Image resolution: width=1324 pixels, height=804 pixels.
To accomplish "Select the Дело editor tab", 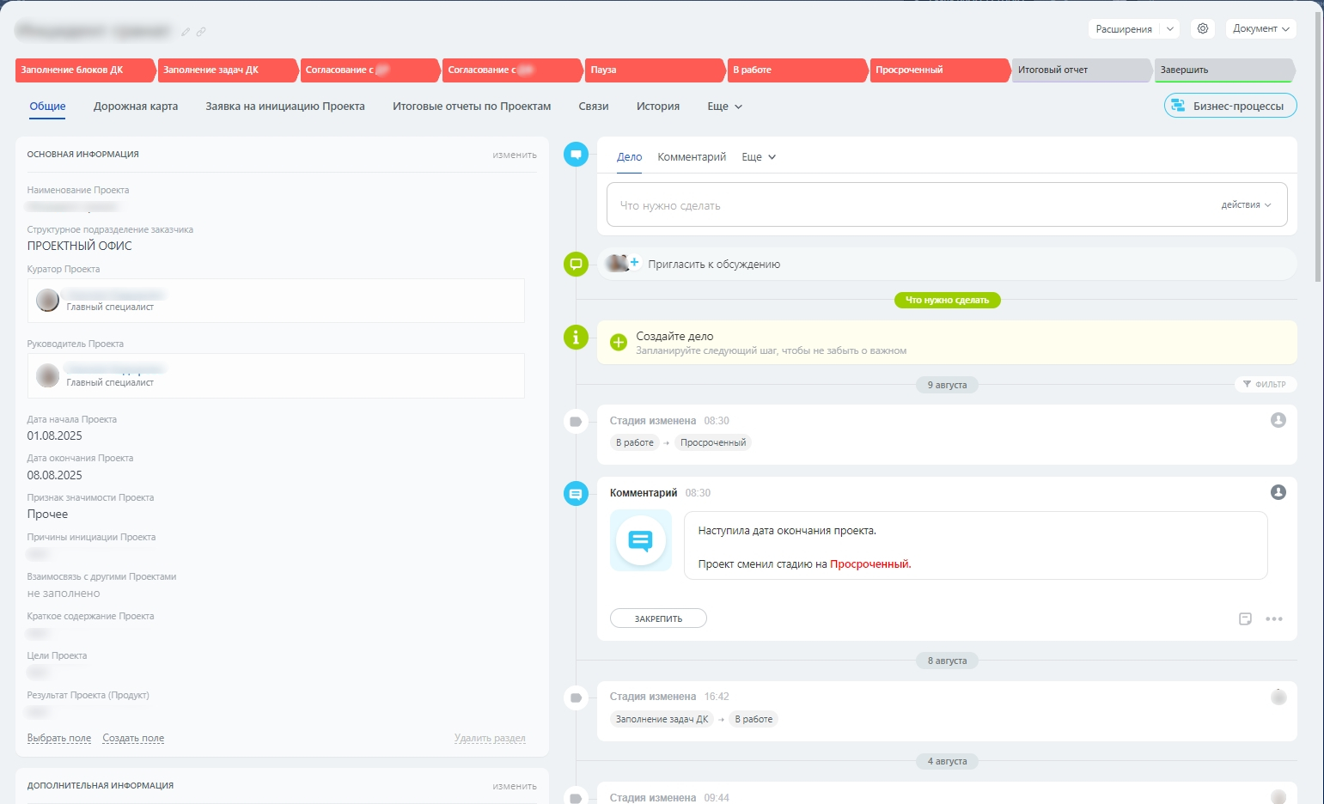I will 629,157.
